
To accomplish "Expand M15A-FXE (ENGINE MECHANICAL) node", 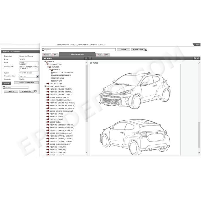I will (46, 106).
